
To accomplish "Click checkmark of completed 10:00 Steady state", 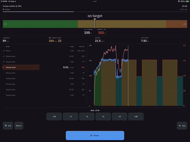I will coord(4,56).
